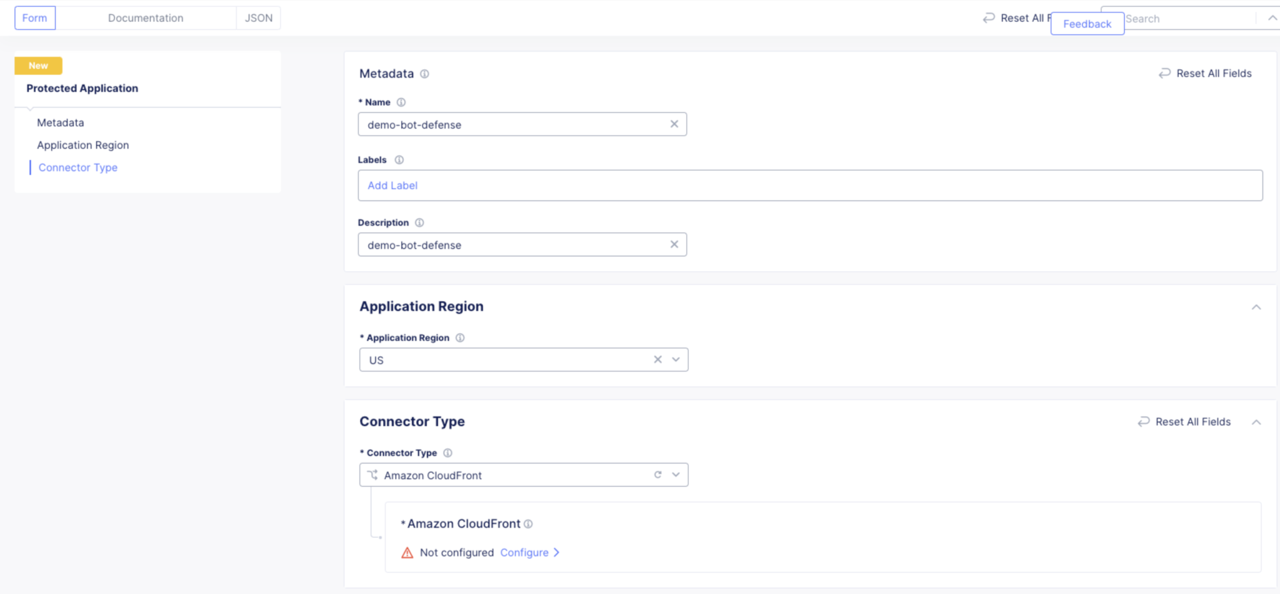
Task: Switch to the JSON tab
Action: coord(258,18)
